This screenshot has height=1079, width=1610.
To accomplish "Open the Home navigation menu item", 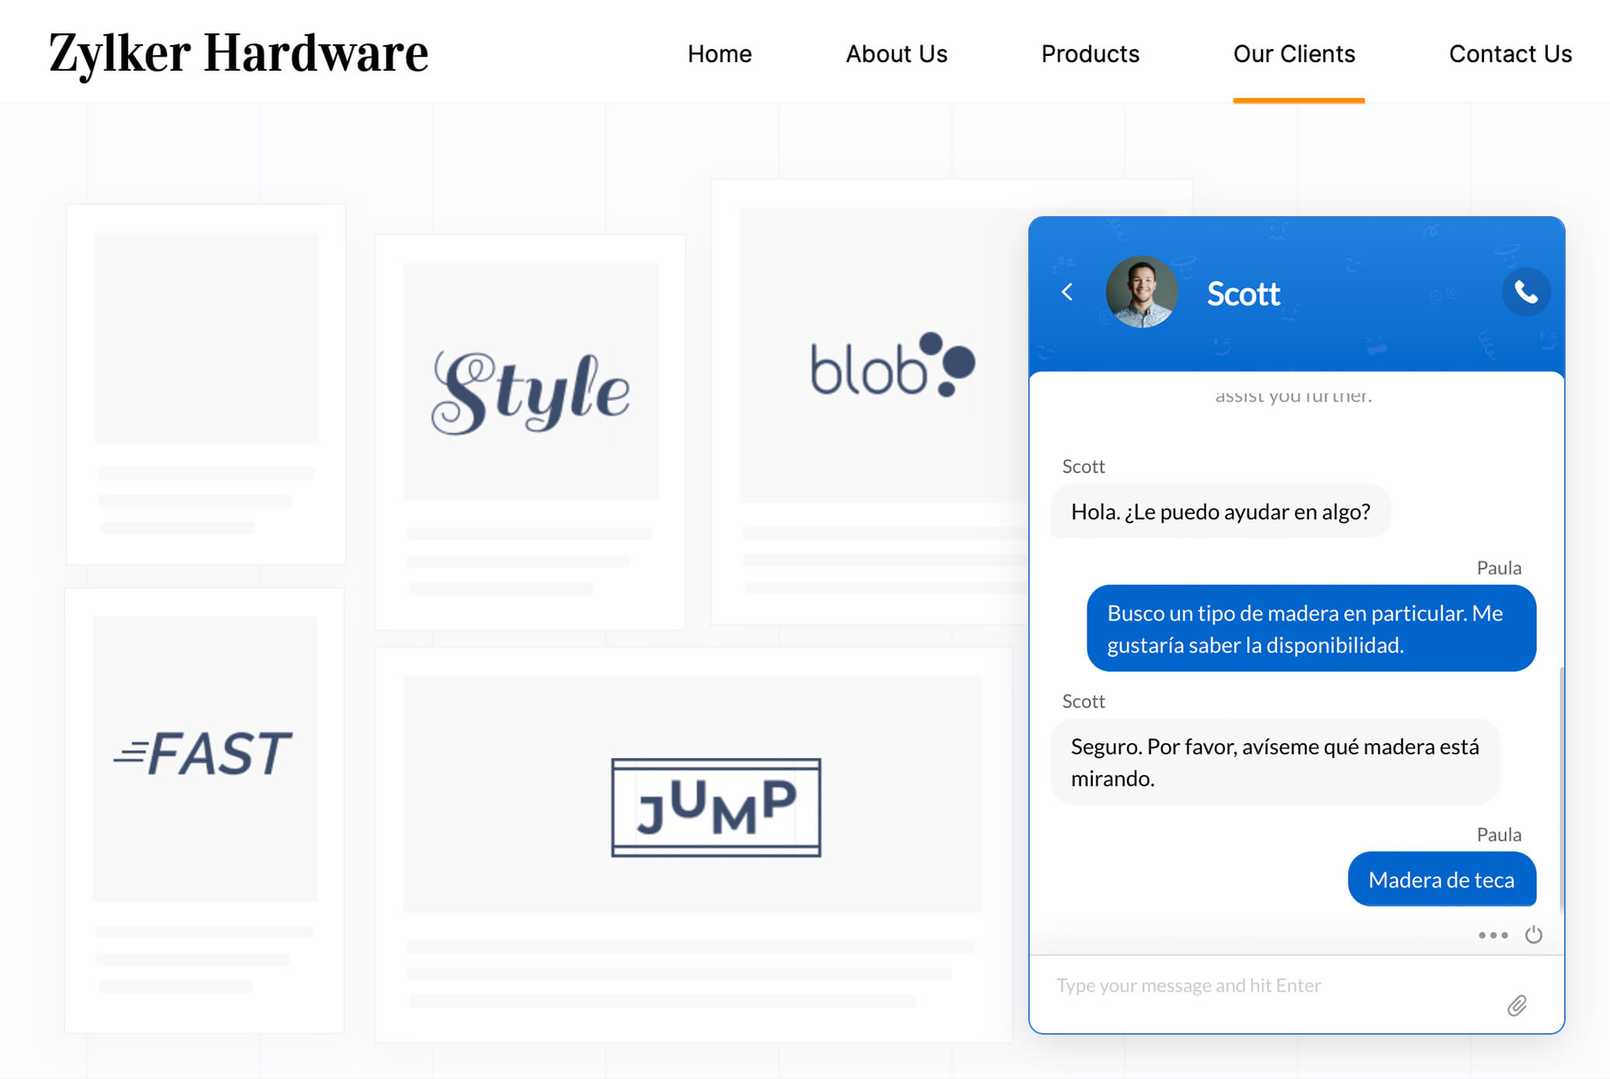I will tap(719, 53).
